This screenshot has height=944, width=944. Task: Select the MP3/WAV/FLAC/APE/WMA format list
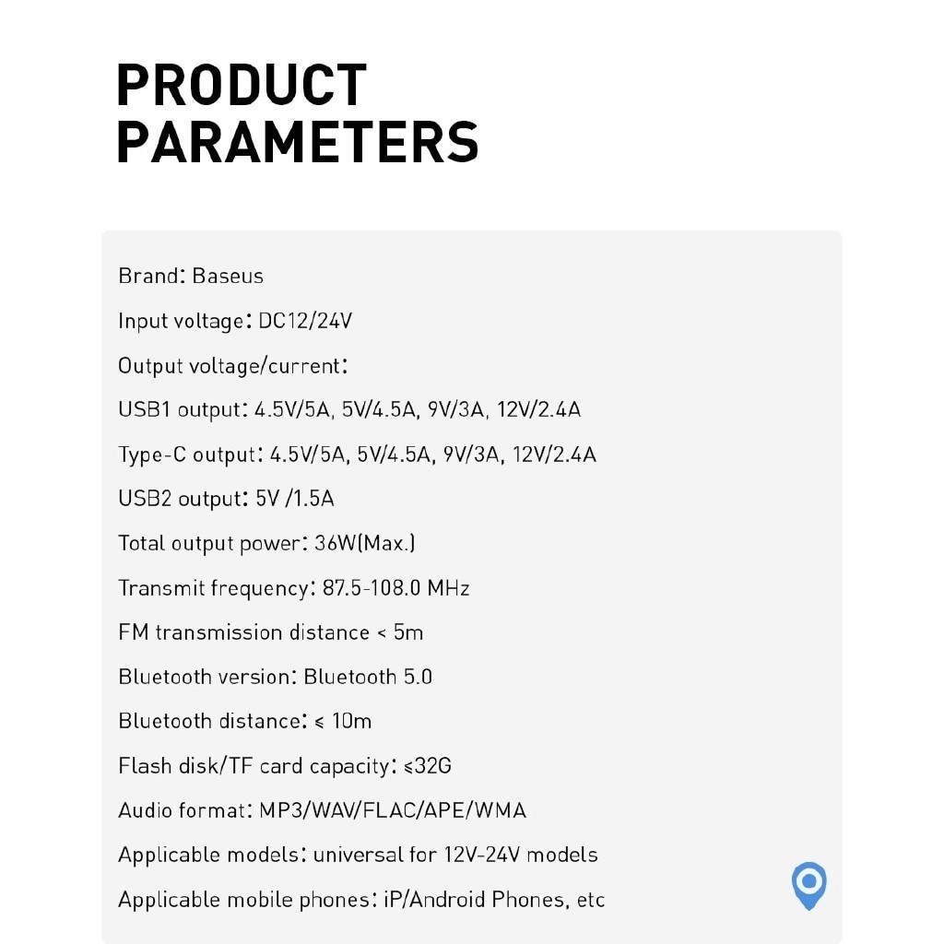pyautogui.click(x=392, y=810)
